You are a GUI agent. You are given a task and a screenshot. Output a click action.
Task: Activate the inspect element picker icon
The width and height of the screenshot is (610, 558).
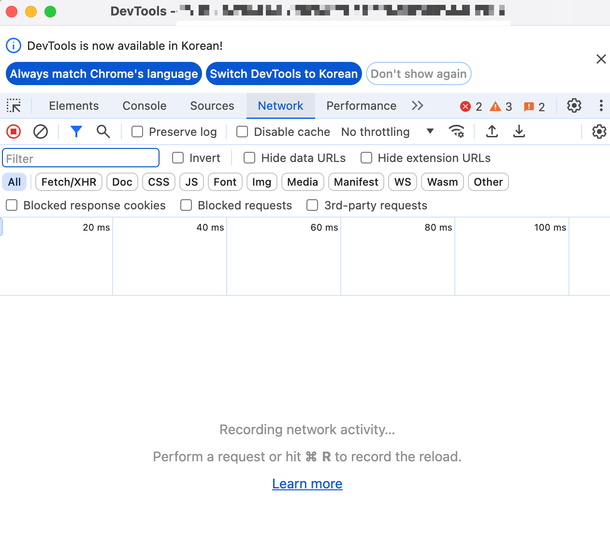(x=14, y=105)
